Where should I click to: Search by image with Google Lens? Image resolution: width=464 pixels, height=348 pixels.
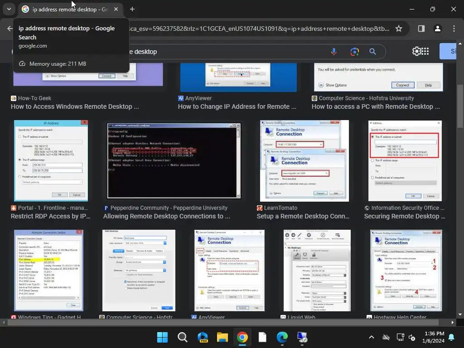(354, 52)
